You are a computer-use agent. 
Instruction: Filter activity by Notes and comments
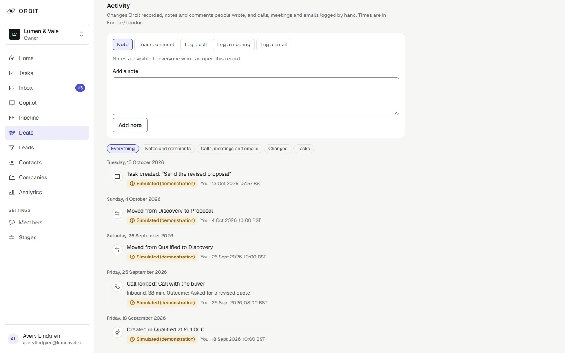(168, 149)
